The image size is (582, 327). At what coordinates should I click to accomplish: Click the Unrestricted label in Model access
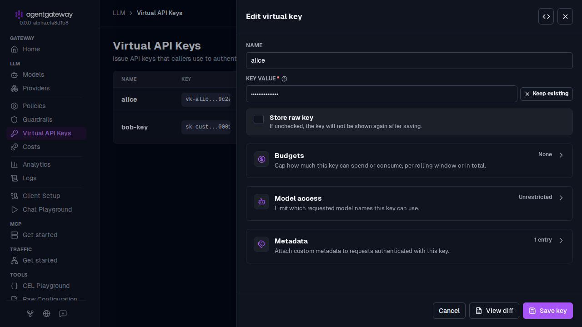pyautogui.click(x=535, y=197)
